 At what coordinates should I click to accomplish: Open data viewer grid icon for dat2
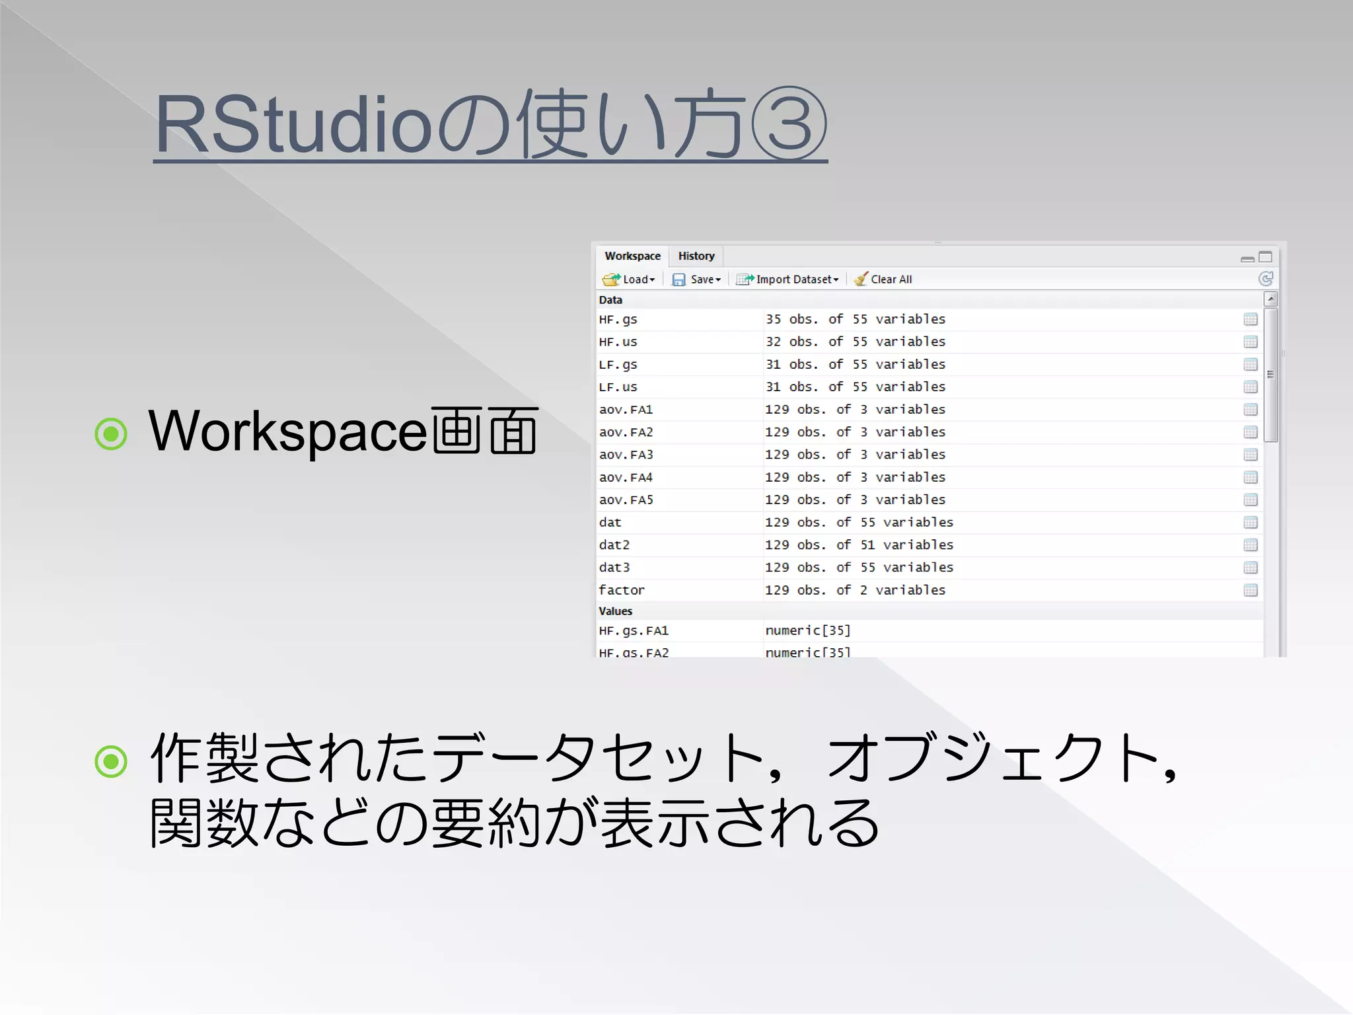click(1250, 545)
